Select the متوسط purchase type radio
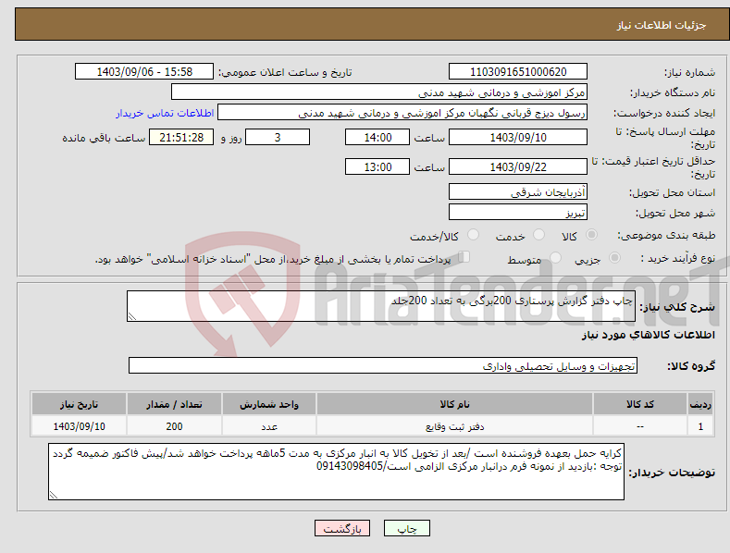Viewport: 730px width, 553px height. (555, 257)
